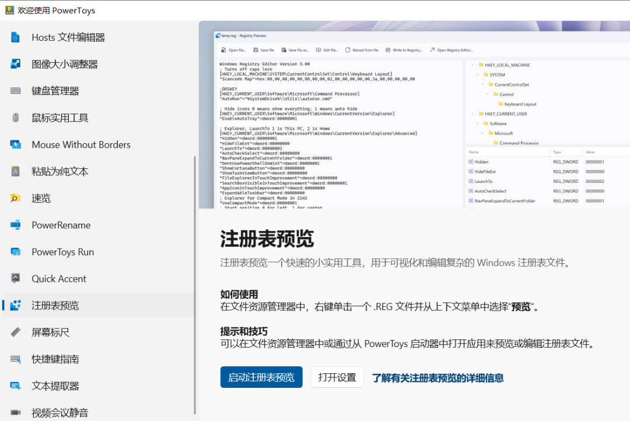Click the Registry Preview (注册表预览) sidebar icon
Image resolution: width=630 pixels, height=421 pixels.
(x=15, y=306)
